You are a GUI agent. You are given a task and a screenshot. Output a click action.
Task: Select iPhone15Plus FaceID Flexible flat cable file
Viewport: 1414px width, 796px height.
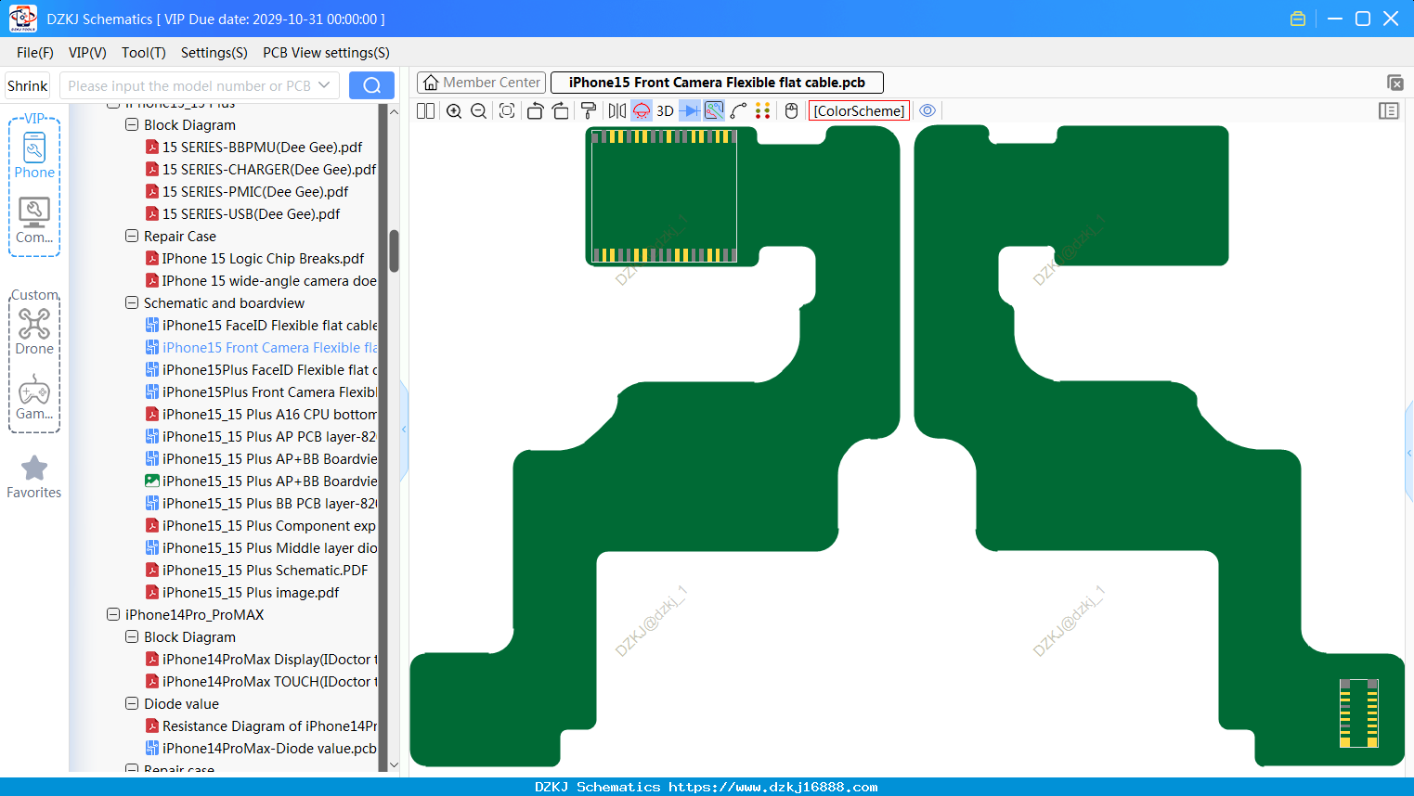tap(261, 370)
